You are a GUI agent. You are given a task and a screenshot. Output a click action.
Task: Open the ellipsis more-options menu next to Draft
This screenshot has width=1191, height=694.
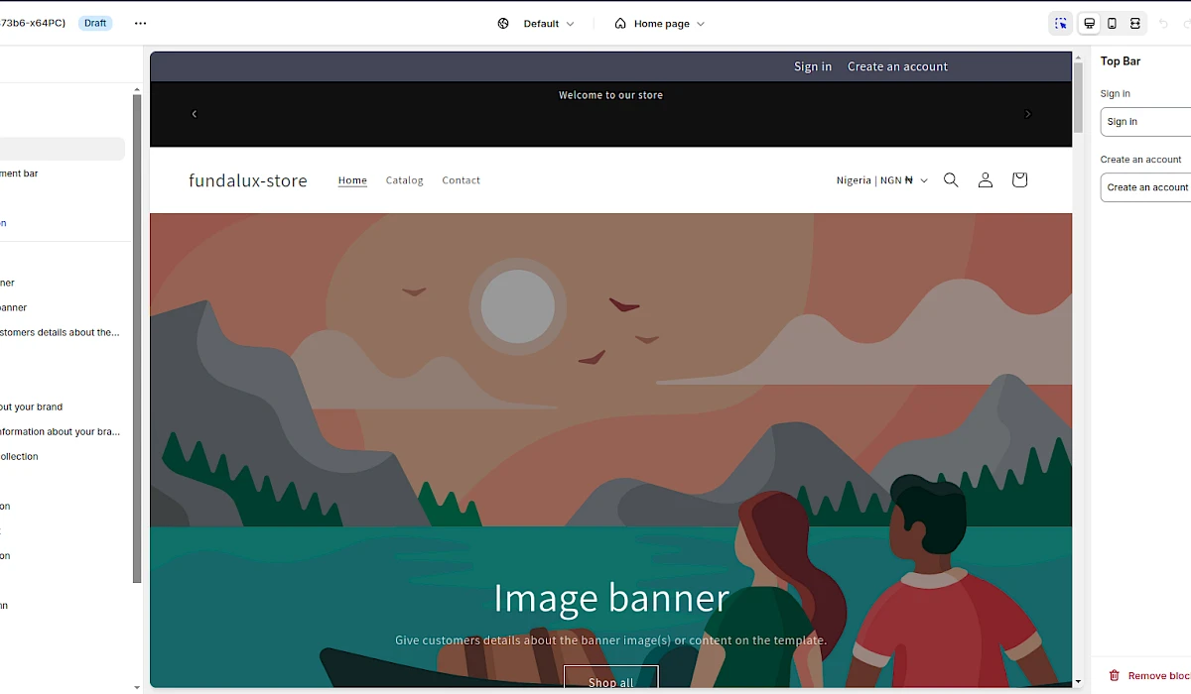point(140,22)
